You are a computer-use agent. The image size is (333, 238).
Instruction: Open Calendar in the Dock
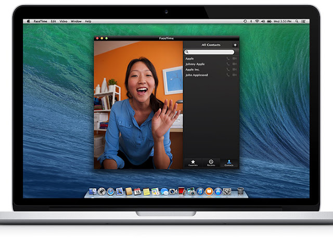point(137,192)
